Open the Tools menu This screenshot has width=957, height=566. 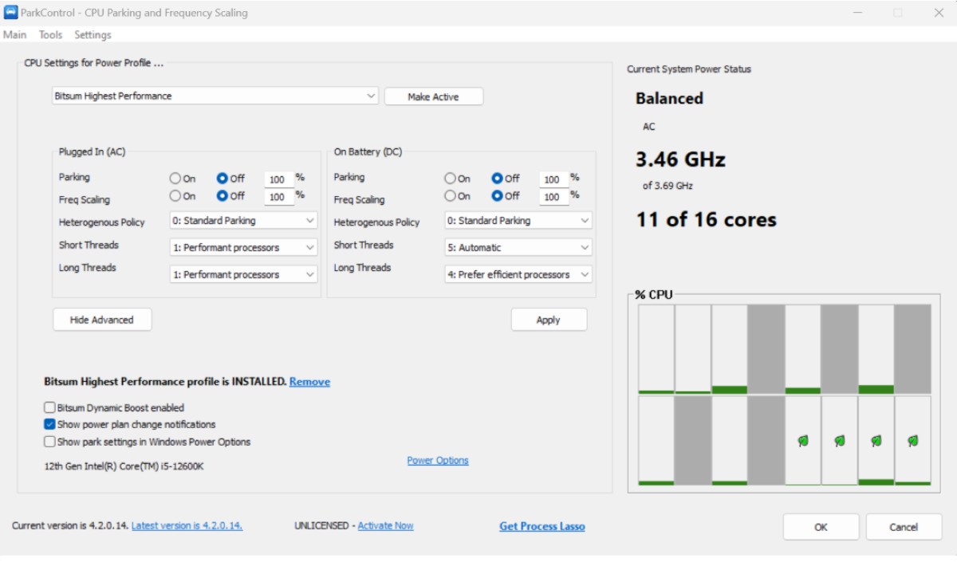pyautogui.click(x=50, y=35)
